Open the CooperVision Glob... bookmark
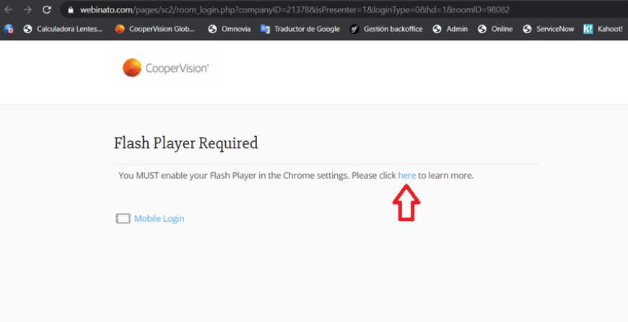 pos(154,29)
